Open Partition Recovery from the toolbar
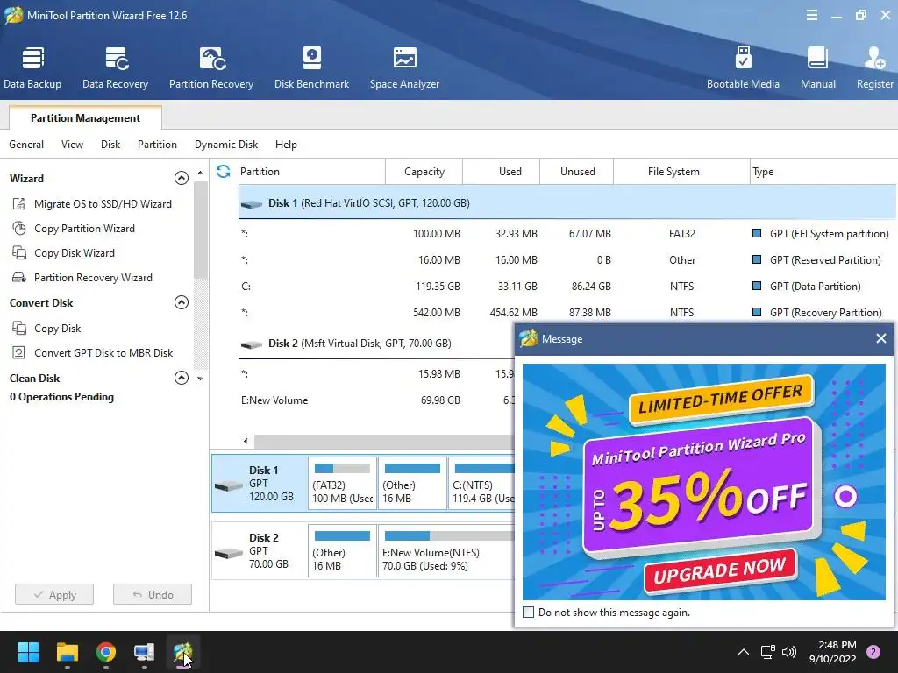Screen dimensions: 898x673 coord(210,67)
